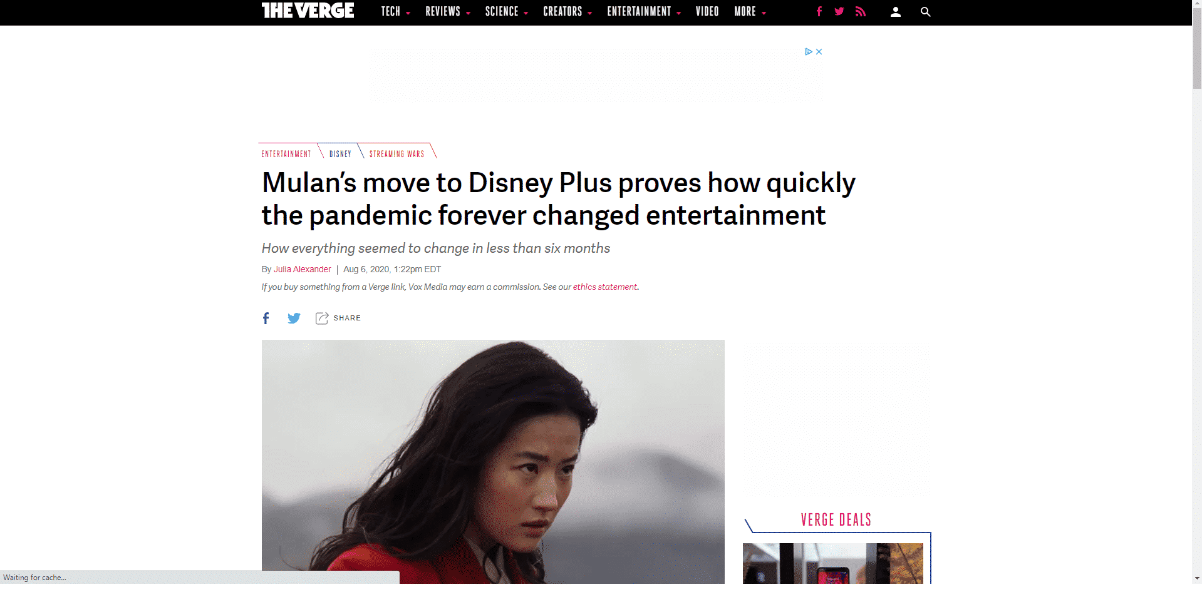Share article on Facebook below byline
Image resolution: width=1202 pixels, height=592 pixels.
pos(266,318)
